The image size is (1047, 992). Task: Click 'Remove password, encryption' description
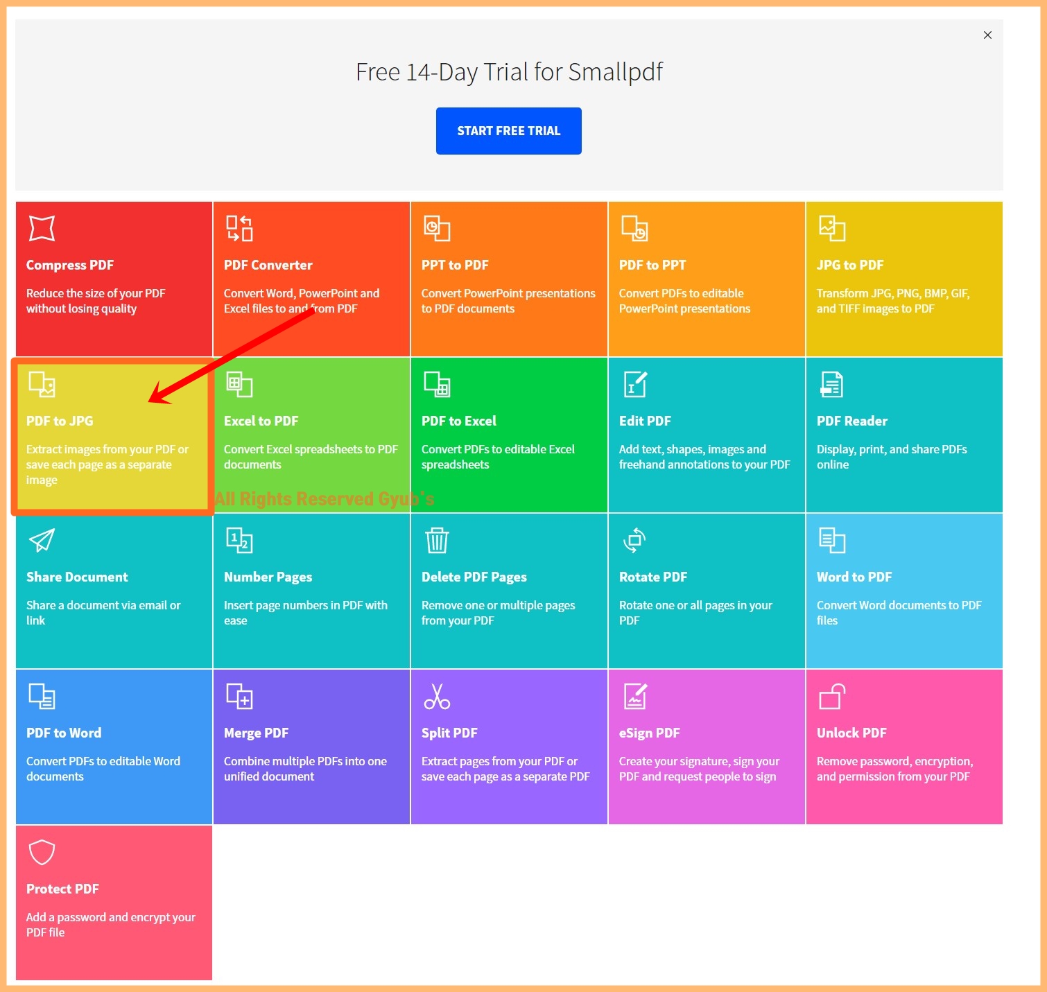[x=894, y=769]
